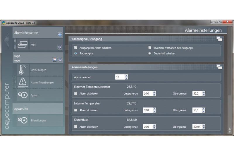Select the 'Dauerhaft schalten' radio button
The height and width of the screenshot is (156, 234).
pyautogui.click(x=150, y=53)
